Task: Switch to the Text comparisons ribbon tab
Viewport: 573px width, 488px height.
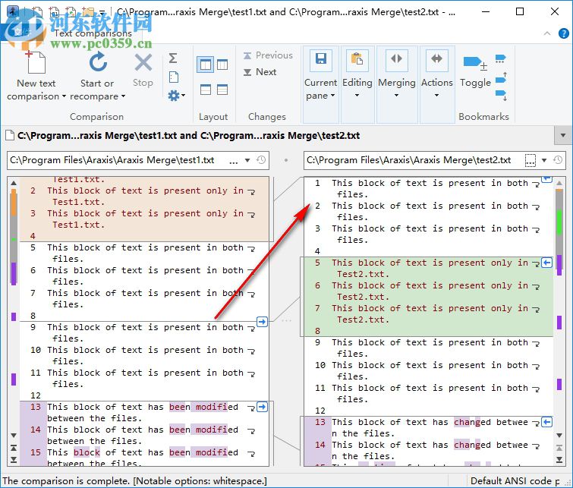Action: point(93,33)
